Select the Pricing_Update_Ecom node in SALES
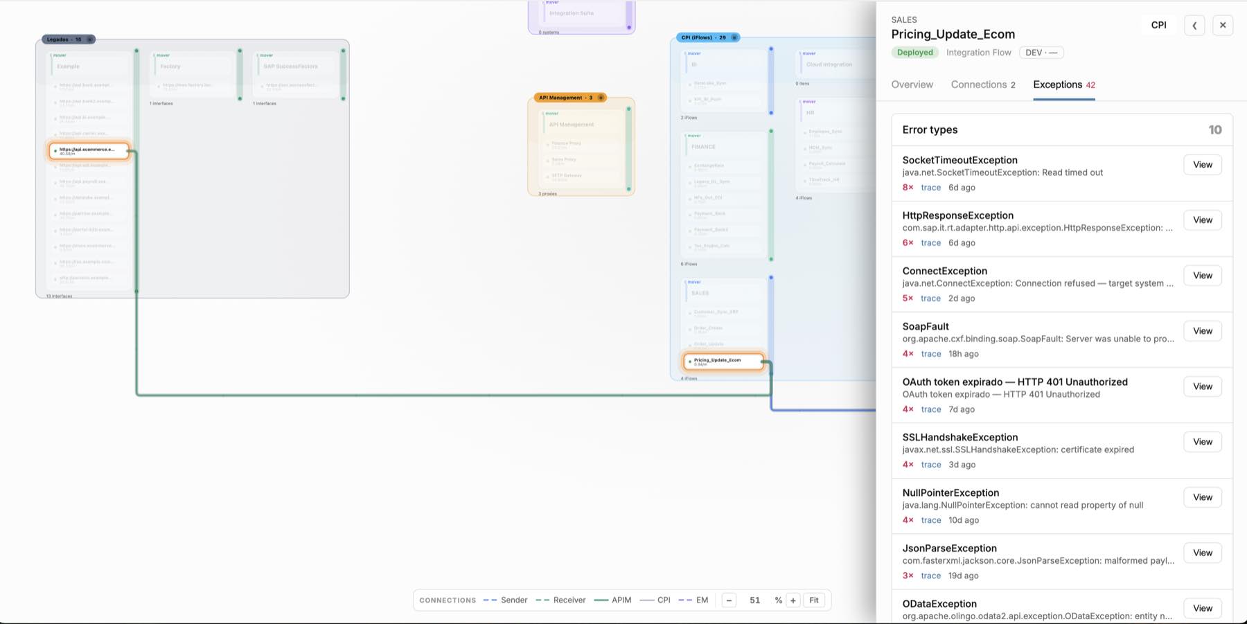This screenshot has height=624, width=1247. (723, 362)
